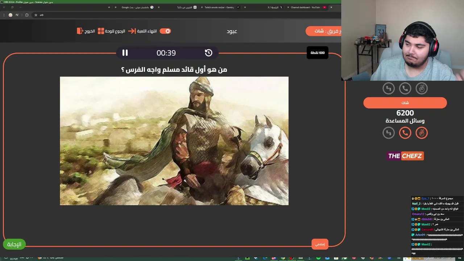
Task: Click the gray phone lifeline above شات bar
Action: (405, 88)
